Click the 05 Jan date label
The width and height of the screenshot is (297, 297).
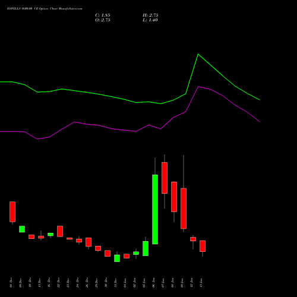144,283
